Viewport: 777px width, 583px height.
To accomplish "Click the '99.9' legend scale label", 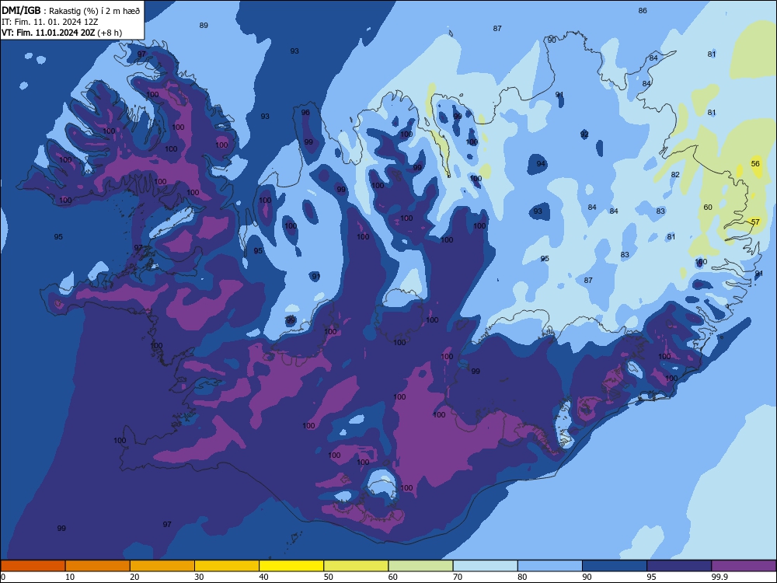I will pos(719,577).
